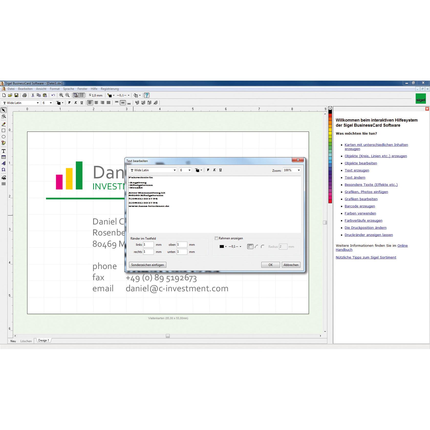Open frame line width dropdown in dialog
The image size is (430, 430).
pos(240,246)
